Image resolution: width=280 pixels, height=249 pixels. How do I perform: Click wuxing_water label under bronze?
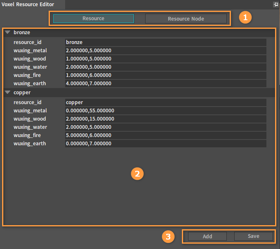pyautogui.click(x=30, y=67)
